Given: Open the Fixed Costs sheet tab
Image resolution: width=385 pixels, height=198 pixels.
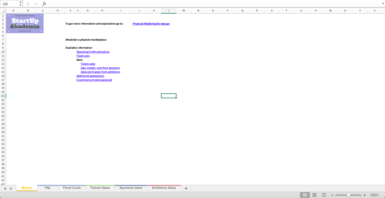Looking at the screenshot, I should [x=72, y=188].
